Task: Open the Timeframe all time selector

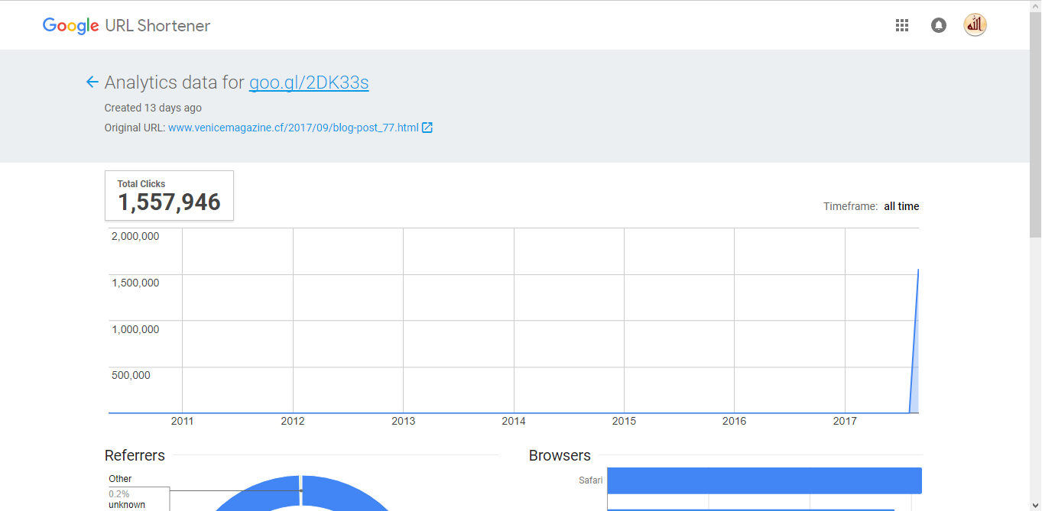Action: pos(901,205)
